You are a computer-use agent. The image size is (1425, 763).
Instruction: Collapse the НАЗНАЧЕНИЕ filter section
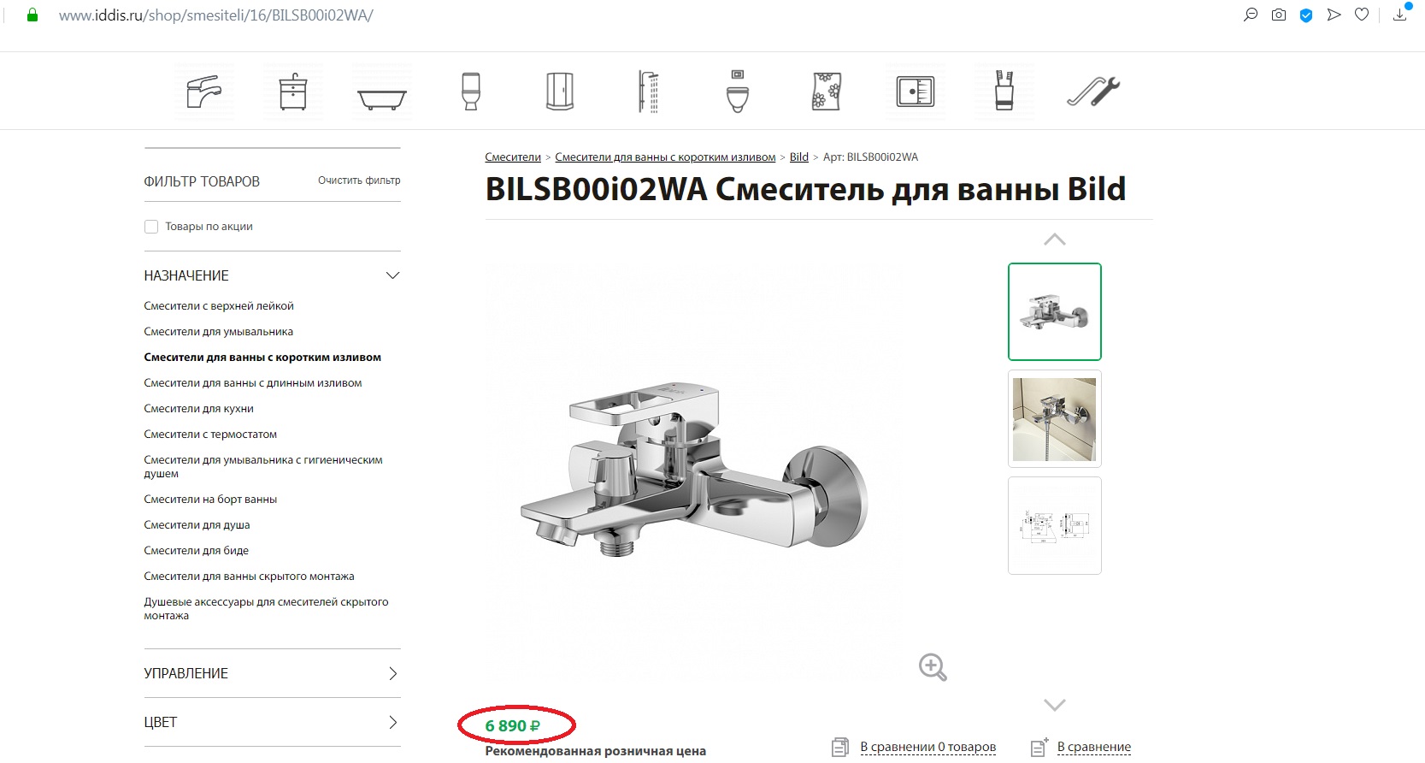(x=393, y=275)
